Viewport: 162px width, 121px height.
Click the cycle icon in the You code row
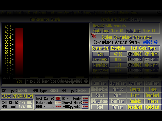[x=130, y=54]
